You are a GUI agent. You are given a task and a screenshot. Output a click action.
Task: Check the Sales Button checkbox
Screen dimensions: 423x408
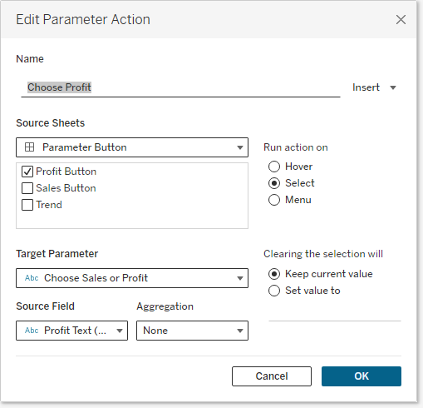(27, 188)
